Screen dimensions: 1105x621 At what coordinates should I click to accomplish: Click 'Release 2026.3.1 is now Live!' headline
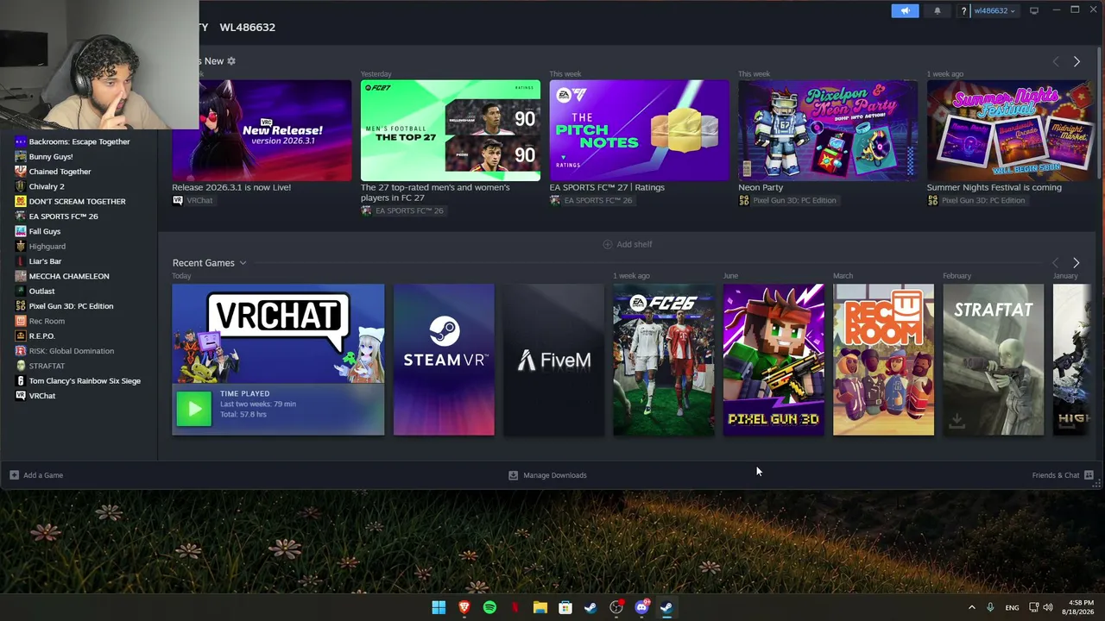click(231, 187)
